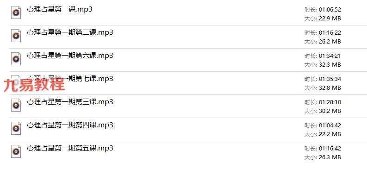This screenshot has width=367, height=169.
Task: Click the audio icon of 第一期第四课.mp3
Action: point(16,128)
